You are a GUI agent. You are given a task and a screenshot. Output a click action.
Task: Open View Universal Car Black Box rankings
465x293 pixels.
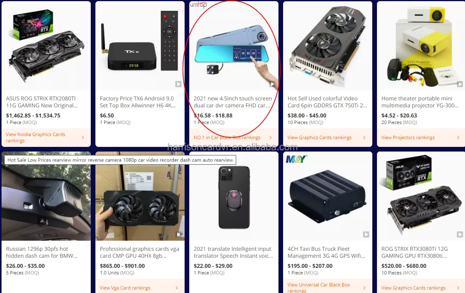pos(319,287)
